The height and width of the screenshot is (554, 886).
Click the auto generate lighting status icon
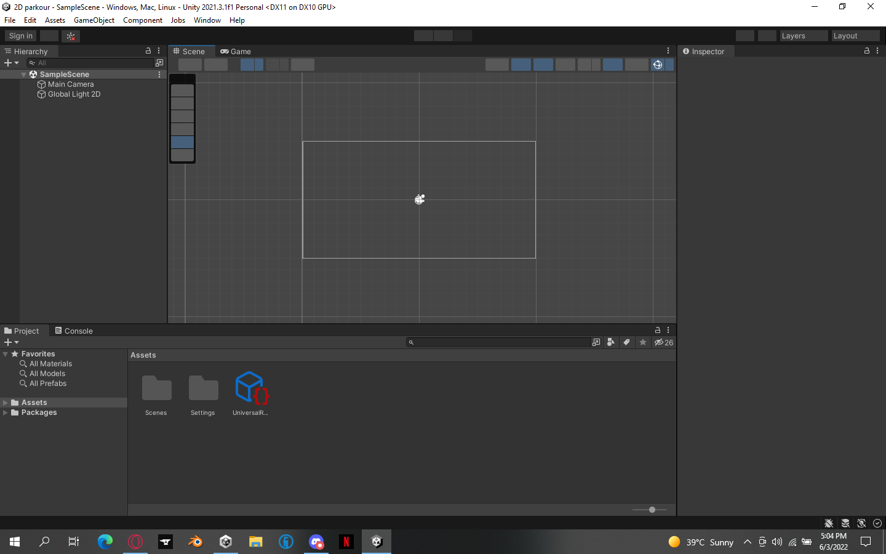861,523
